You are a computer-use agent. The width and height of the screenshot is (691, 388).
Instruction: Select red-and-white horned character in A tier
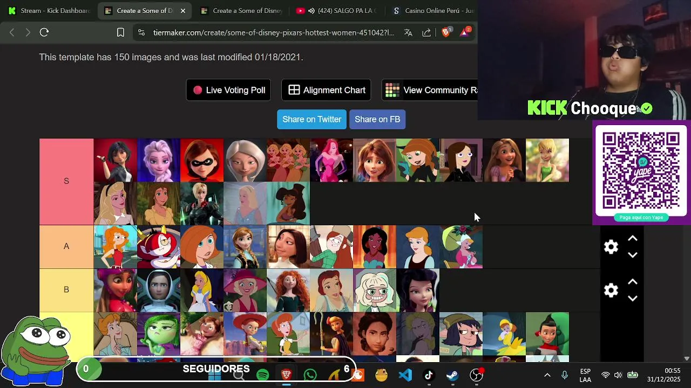pyautogui.click(x=159, y=247)
